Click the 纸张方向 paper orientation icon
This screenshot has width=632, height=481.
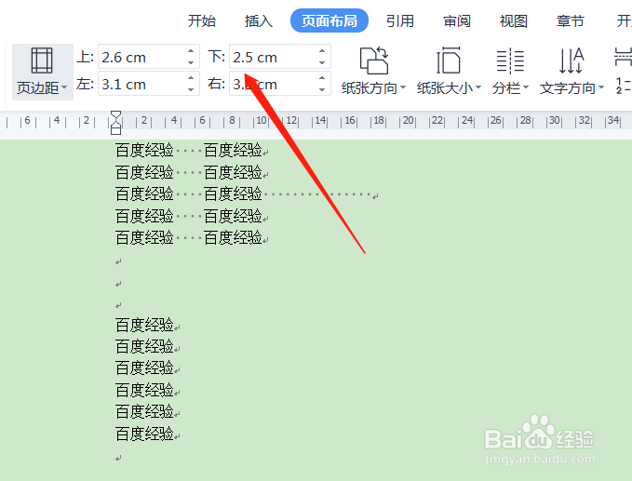click(x=374, y=60)
